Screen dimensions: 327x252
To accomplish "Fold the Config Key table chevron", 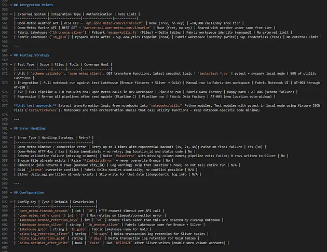I will [11, 202].
